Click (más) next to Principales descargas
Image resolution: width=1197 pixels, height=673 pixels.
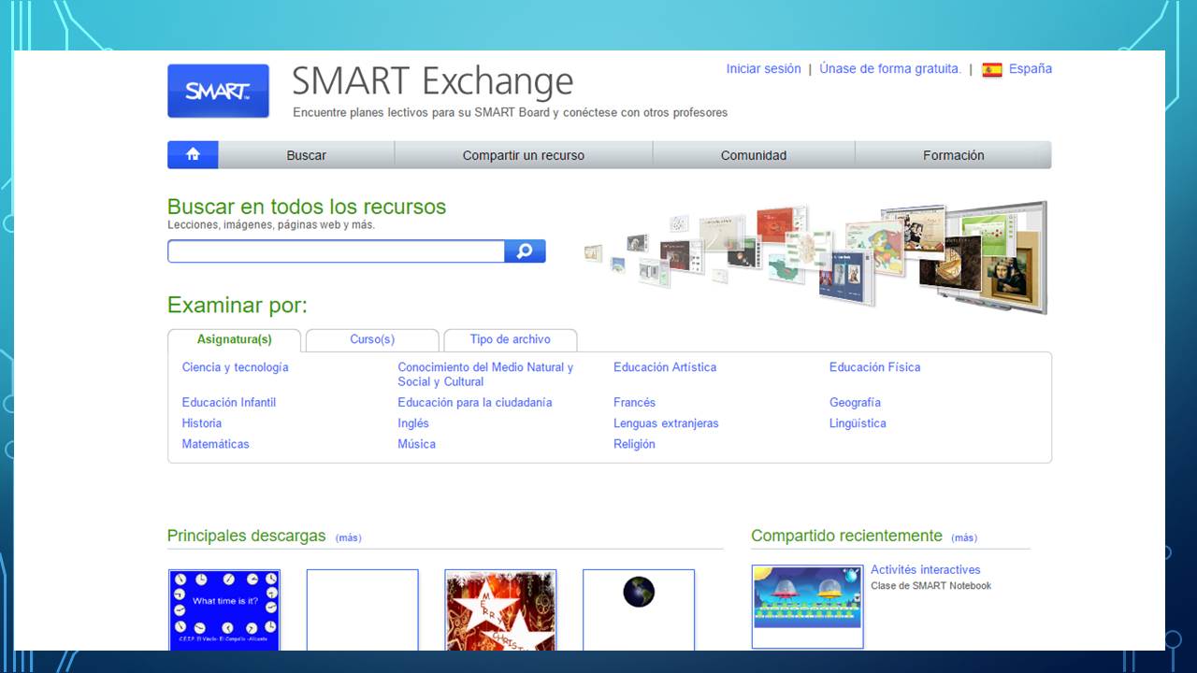point(349,537)
